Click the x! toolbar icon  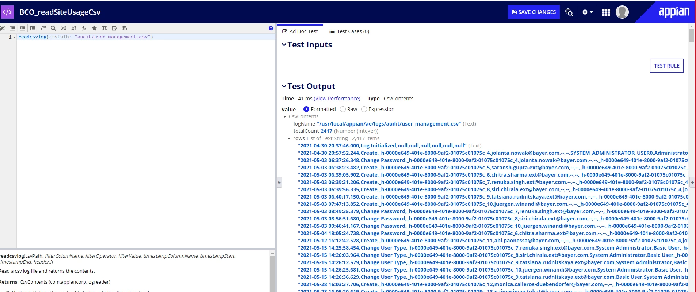(x=74, y=28)
